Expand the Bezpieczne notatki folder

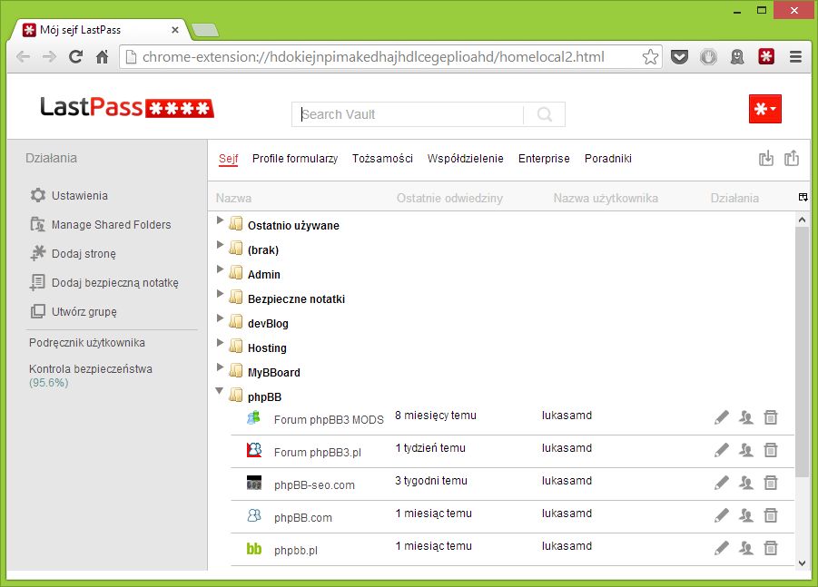click(220, 294)
